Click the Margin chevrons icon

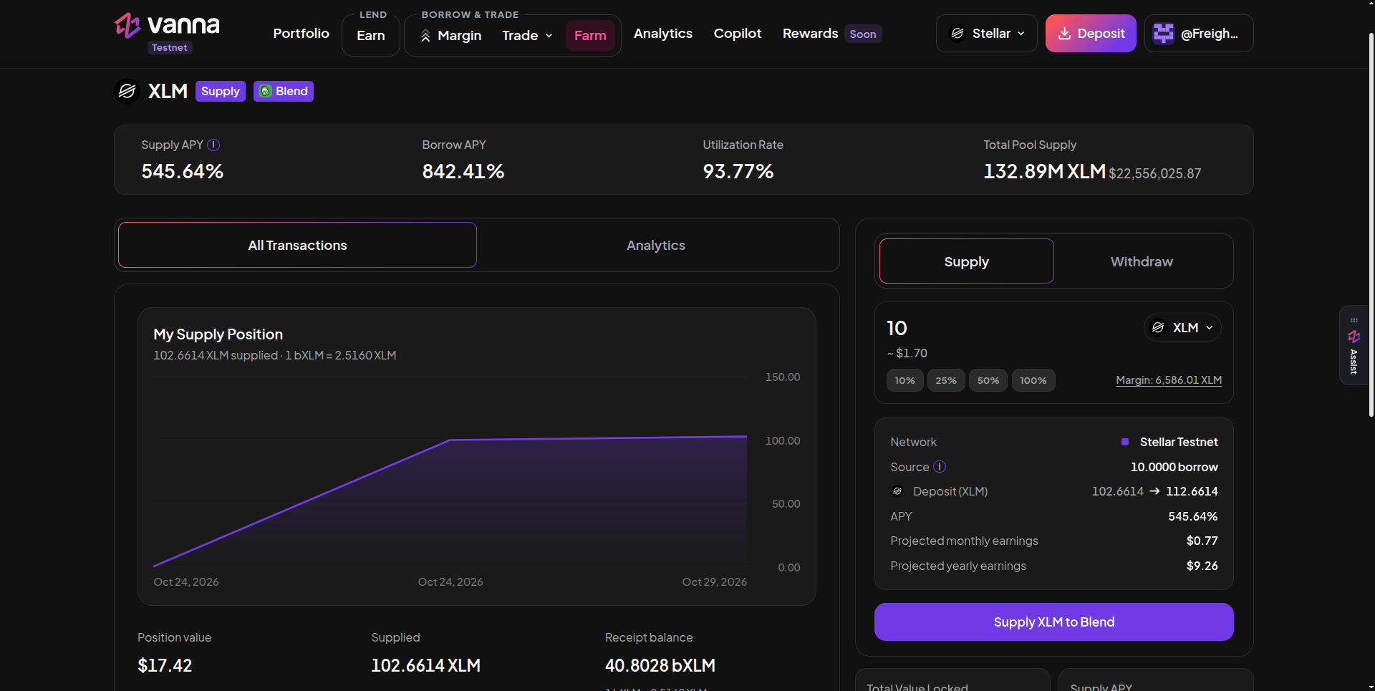pos(425,36)
